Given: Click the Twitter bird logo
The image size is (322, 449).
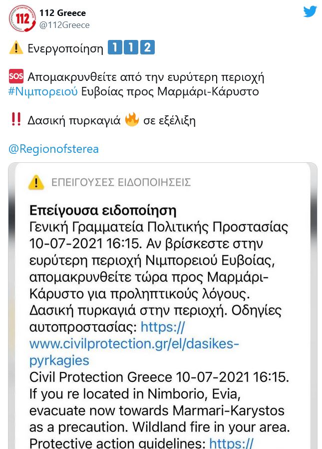Looking at the screenshot, I should 310,11.
